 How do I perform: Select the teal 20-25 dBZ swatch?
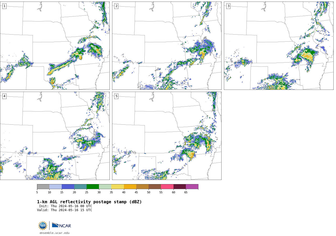coord(80,186)
